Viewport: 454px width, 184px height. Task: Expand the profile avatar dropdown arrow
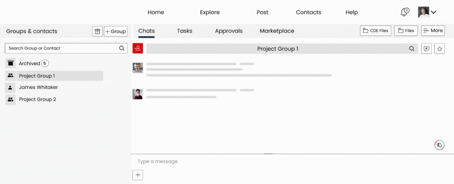pos(433,12)
